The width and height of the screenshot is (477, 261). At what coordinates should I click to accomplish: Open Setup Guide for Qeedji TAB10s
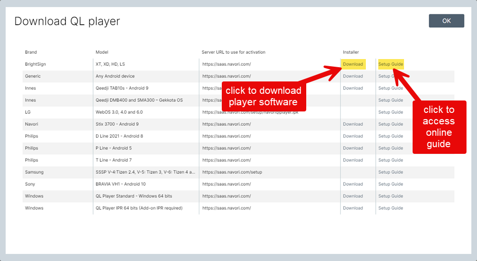[x=391, y=88]
